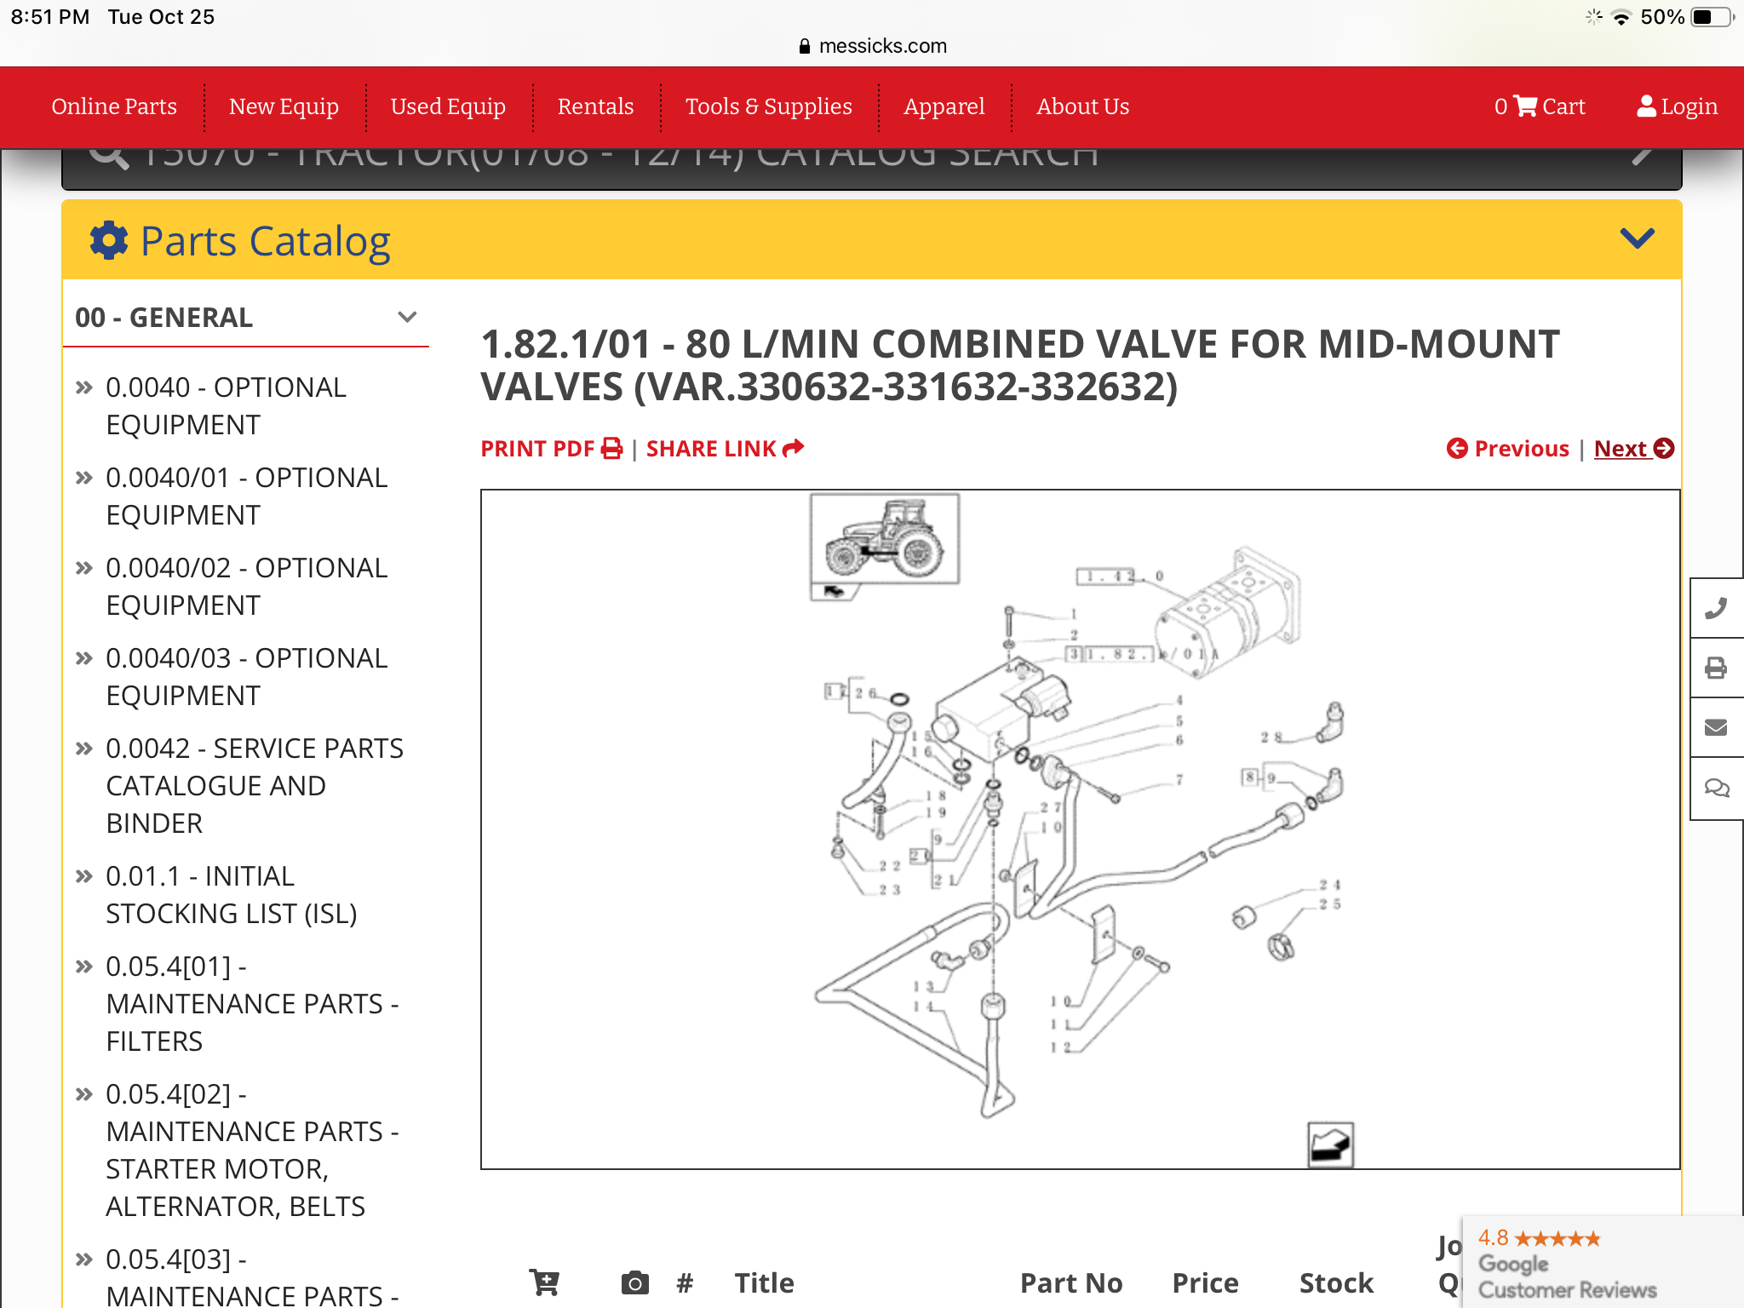Open the Tools & Supplies menu

click(768, 106)
